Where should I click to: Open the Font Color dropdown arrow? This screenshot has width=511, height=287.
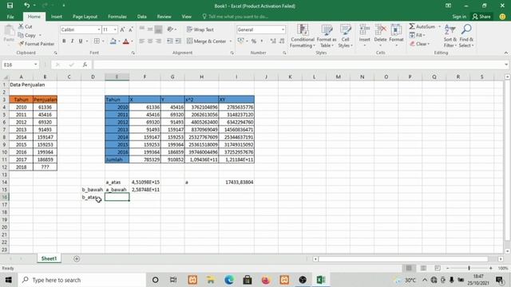(x=132, y=41)
